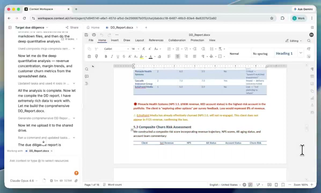Viewport: 321px width, 193px height.
Task: Increase paragraph indent
Action: [203, 49]
